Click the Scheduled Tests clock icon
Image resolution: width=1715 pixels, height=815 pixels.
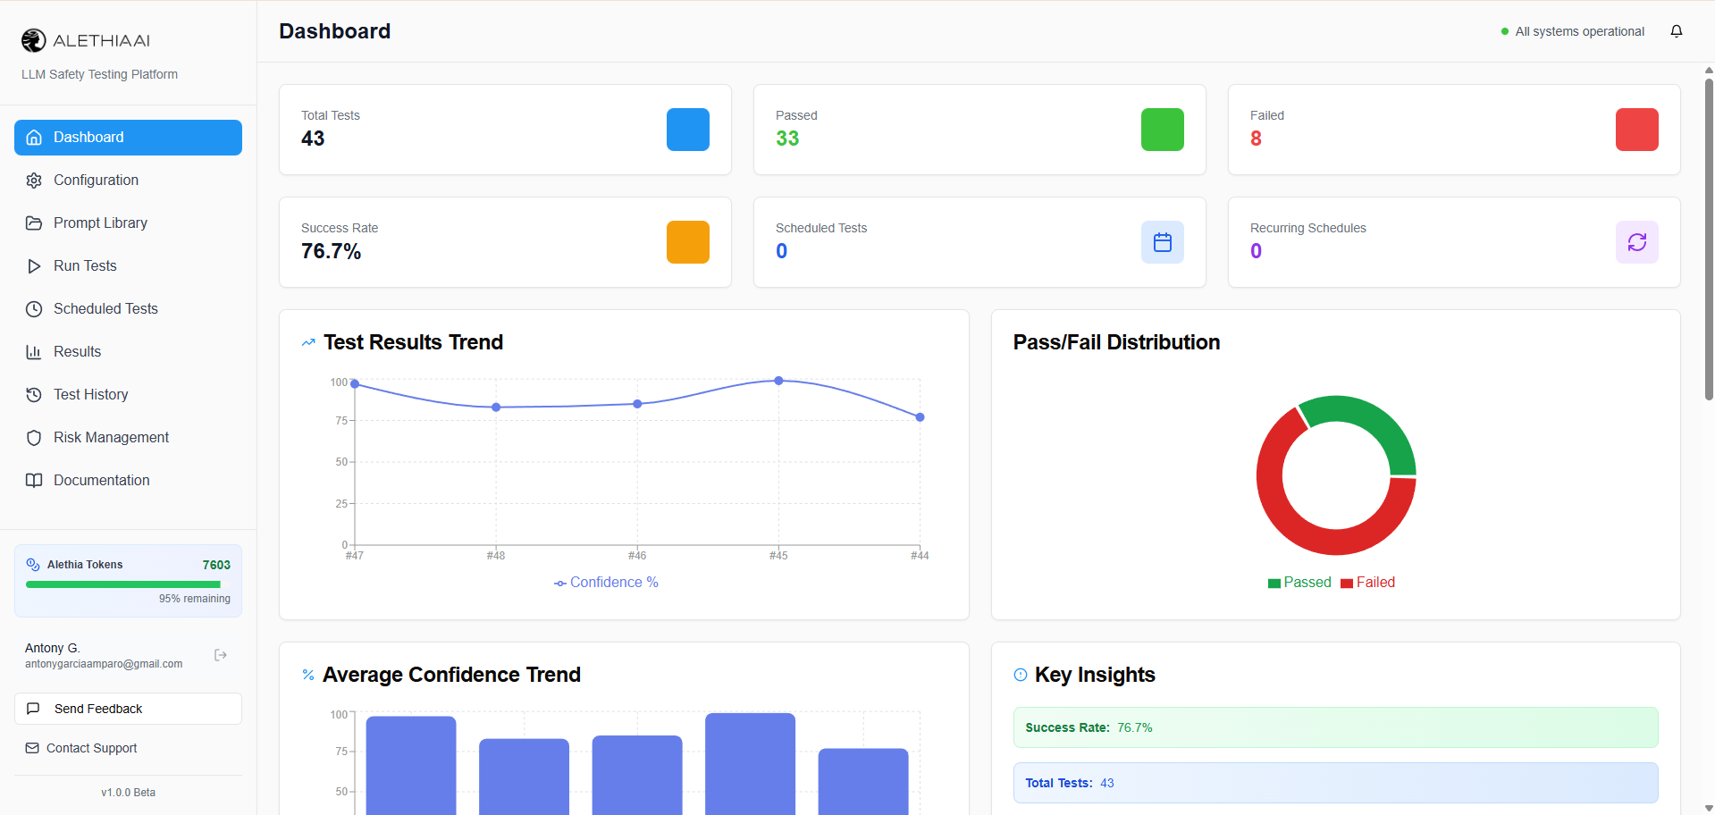point(34,308)
